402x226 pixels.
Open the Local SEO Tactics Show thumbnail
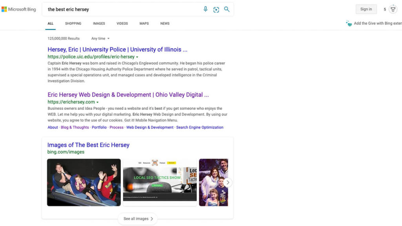point(160,182)
